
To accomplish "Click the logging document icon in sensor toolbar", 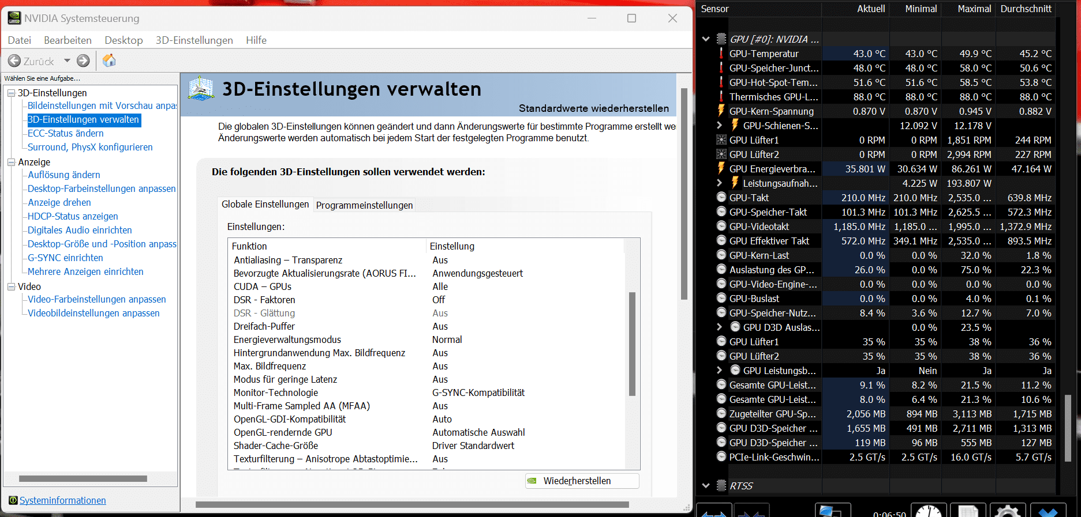I will (x=968, y=511).
